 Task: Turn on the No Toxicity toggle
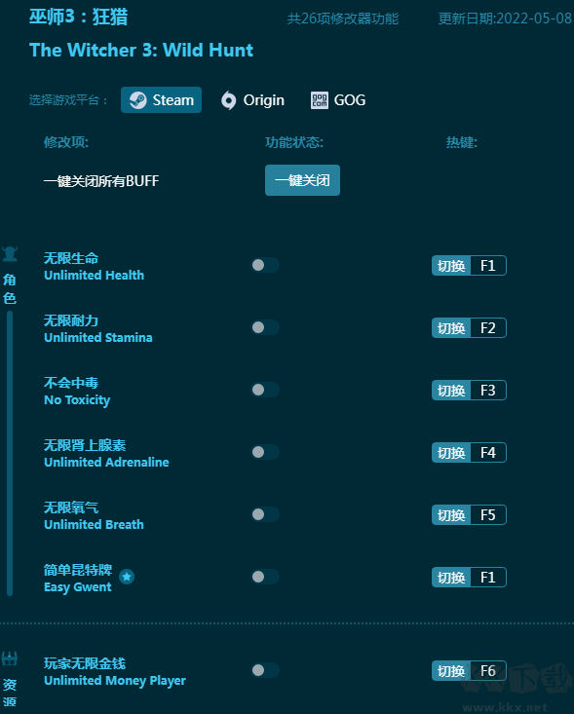coord(266,390)
